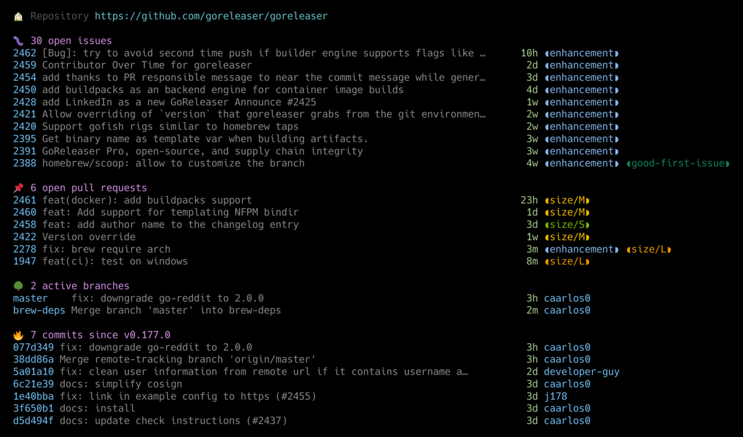The width and height of the screenshot is (743, 437).
Task: Select the brew-deps branch name
Action: pyautogui.click(x=39, y=310)
